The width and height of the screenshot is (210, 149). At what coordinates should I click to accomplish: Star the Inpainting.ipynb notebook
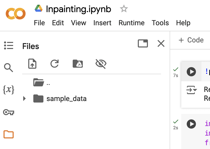point(124,9)
